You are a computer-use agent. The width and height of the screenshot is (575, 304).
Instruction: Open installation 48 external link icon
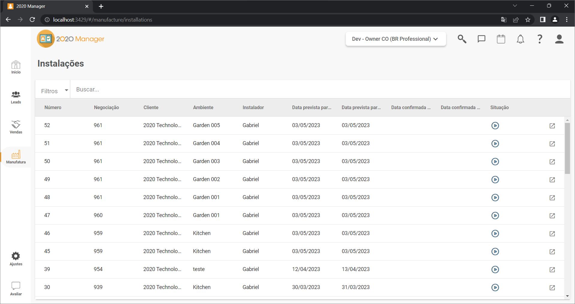(552, 198)
